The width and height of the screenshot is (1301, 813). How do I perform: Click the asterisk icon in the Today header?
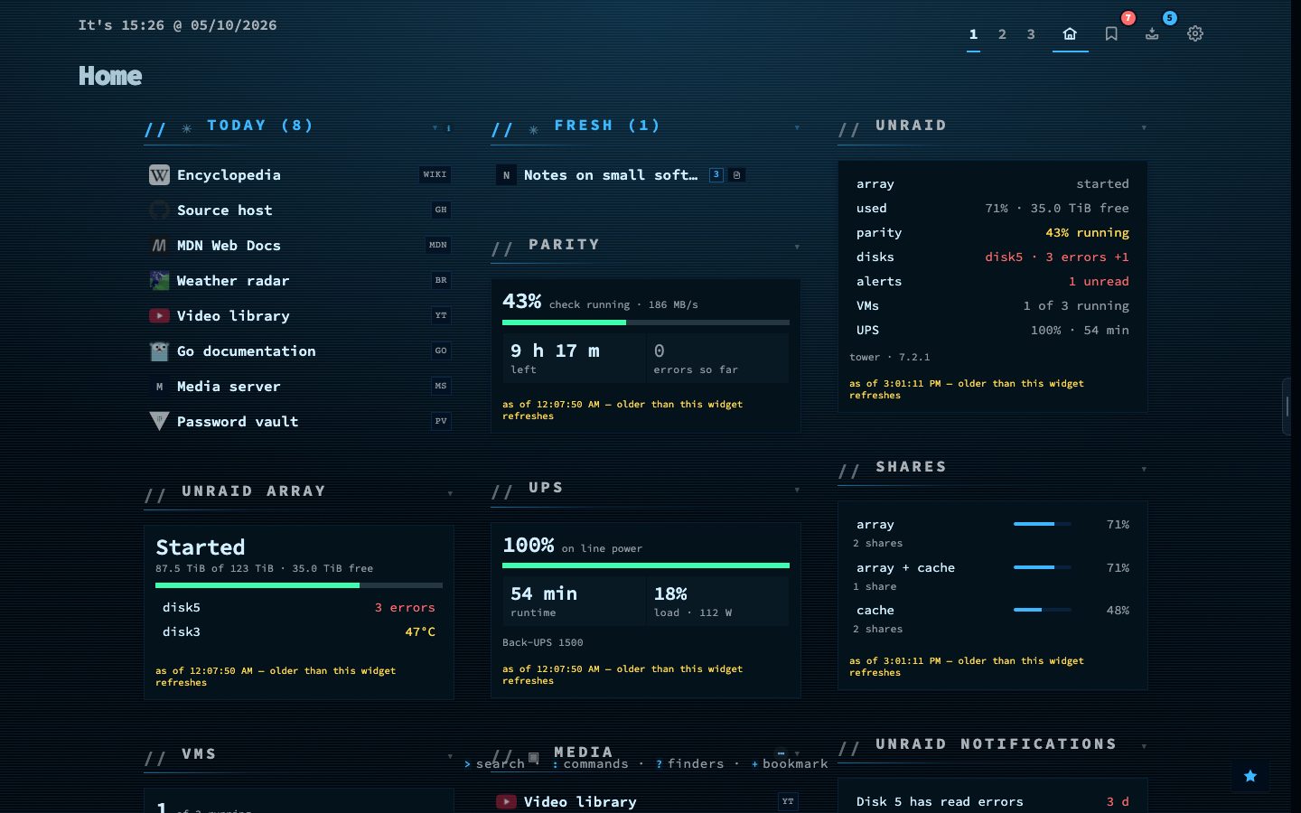tap(187, 128)
